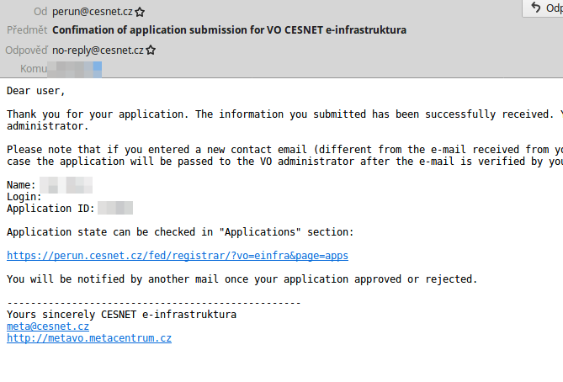
Task: Click "Yours sincerely CESNET e-infrastruktura" signature line
Action: coord(122,315)
